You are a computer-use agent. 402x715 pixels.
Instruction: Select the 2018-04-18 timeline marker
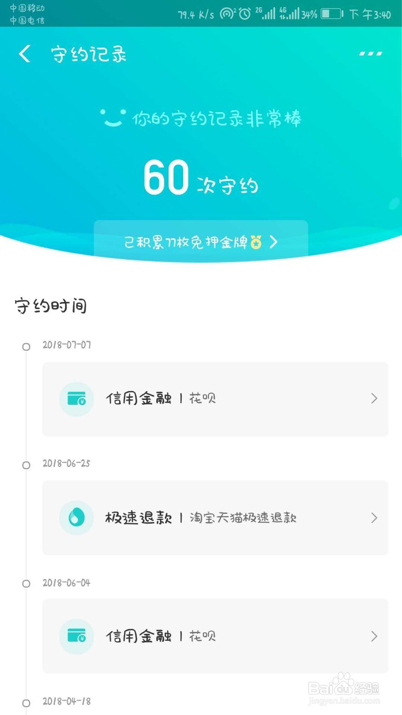point(26,703)
